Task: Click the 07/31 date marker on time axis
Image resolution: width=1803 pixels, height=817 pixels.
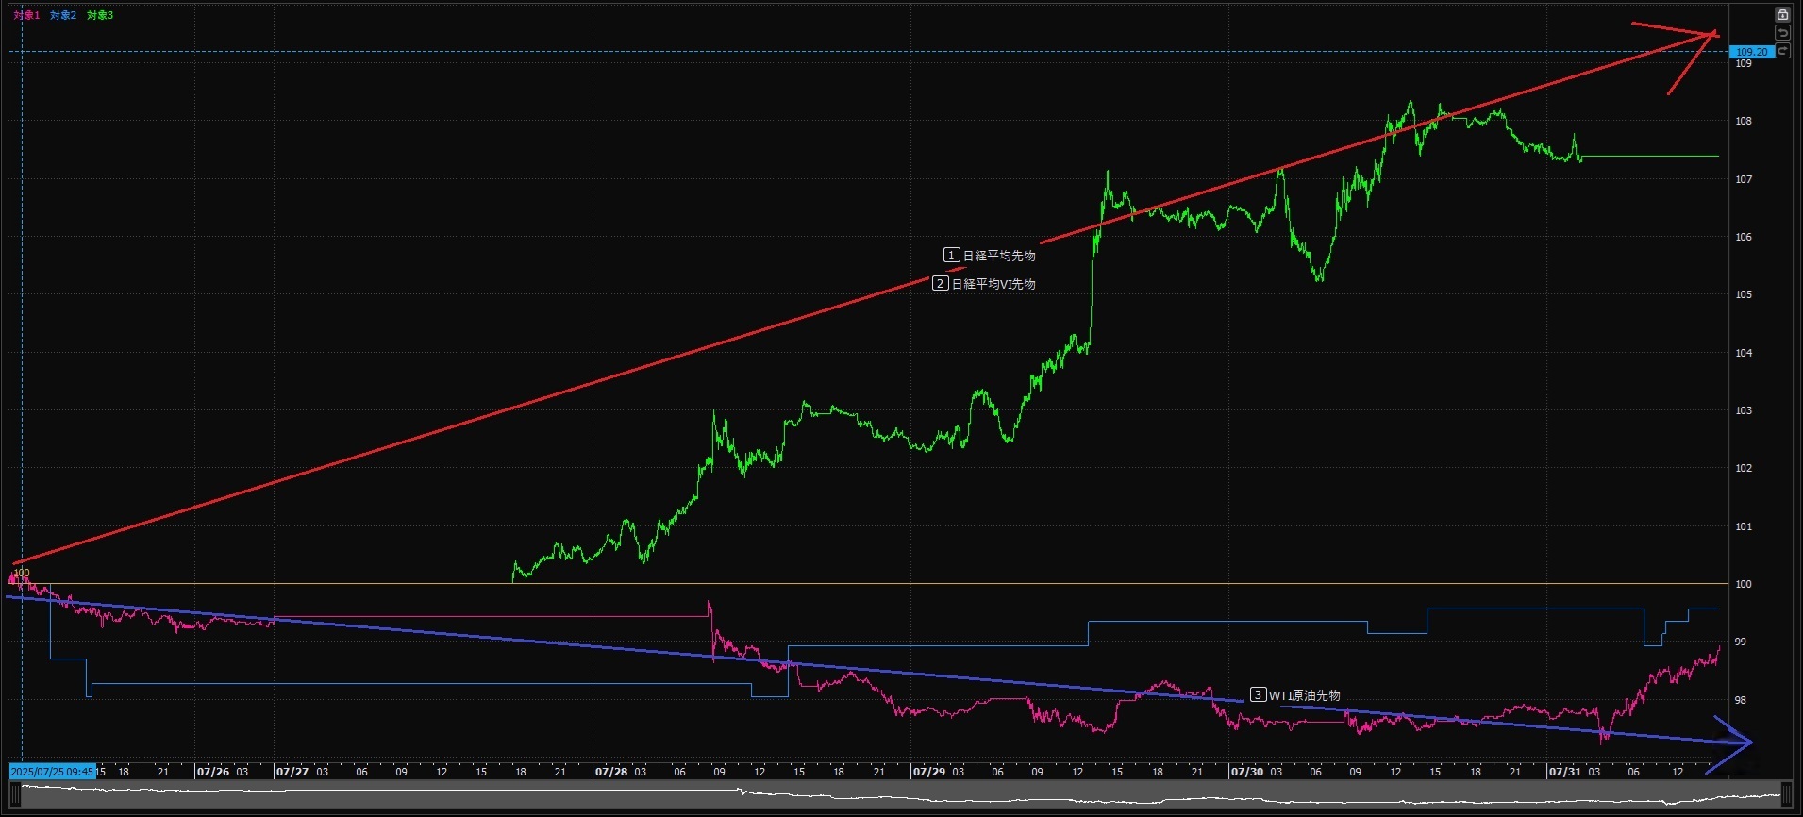Action: pyautogui.click(x=1564, y=772)
